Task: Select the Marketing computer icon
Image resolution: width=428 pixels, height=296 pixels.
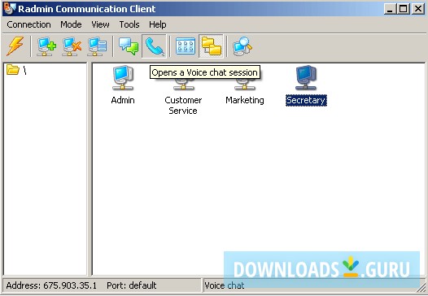Action: [245, 85]
